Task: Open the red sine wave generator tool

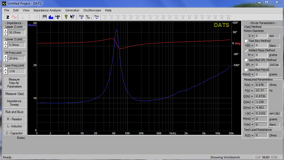Action: point(14,17)
